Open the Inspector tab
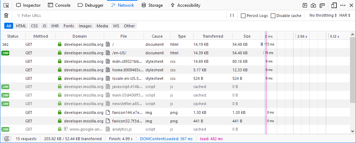The width and height of the screenshot is (356, 143). [28, 5]
